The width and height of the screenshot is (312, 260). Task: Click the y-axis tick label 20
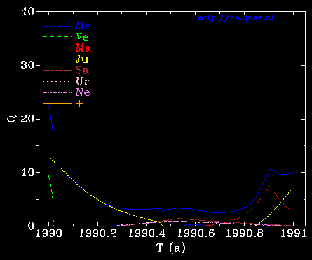tap(27, 119)
